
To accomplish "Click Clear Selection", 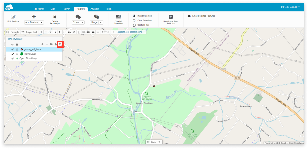I will [144, 20].
